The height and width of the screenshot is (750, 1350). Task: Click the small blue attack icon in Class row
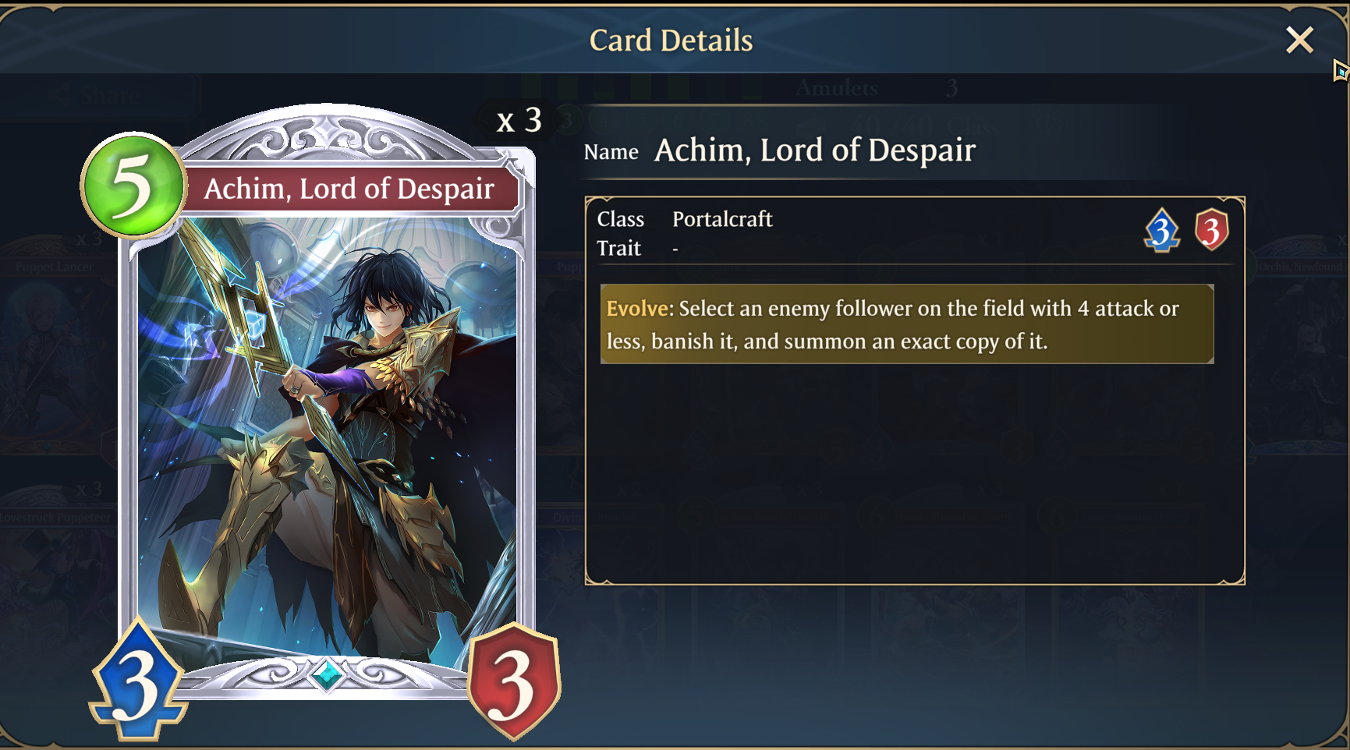click(1161, 230)
